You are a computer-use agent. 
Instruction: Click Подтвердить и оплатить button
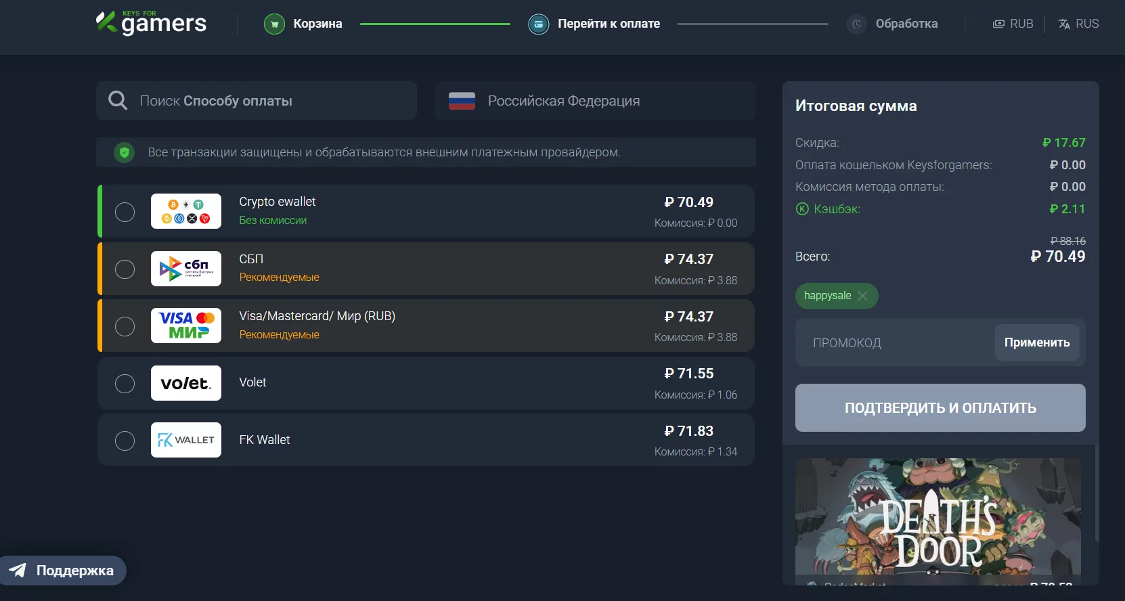(940, 408)
